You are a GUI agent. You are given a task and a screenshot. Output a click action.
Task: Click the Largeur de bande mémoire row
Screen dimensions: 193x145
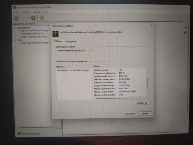(x=119, y=85)
